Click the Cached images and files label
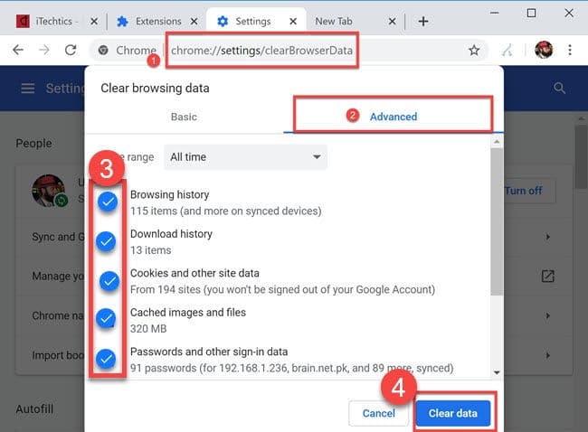The height and width of the screenshot is (432, 588). (188, 313)
